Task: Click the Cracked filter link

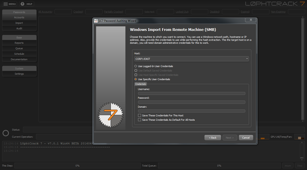Action: click(78, 12)
